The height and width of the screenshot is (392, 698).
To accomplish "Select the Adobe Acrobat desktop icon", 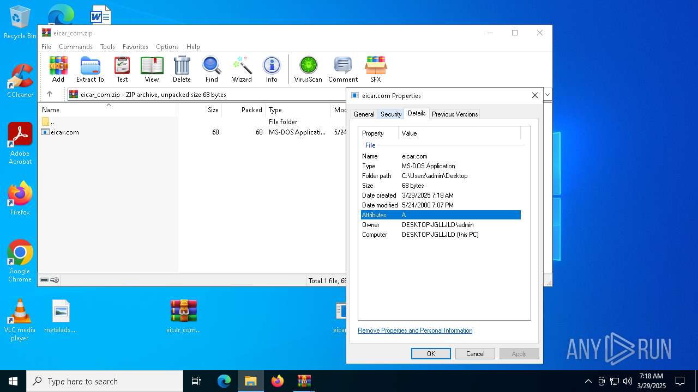I will 20,143.
